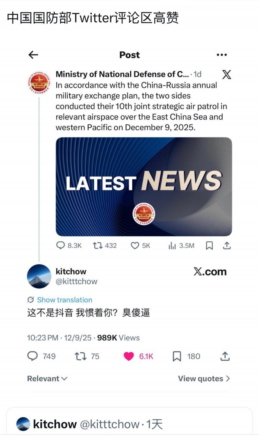This screenshot has height=436, width=259.
Task: Share the ministry post via upload icon
Action: tap(227, 245)
